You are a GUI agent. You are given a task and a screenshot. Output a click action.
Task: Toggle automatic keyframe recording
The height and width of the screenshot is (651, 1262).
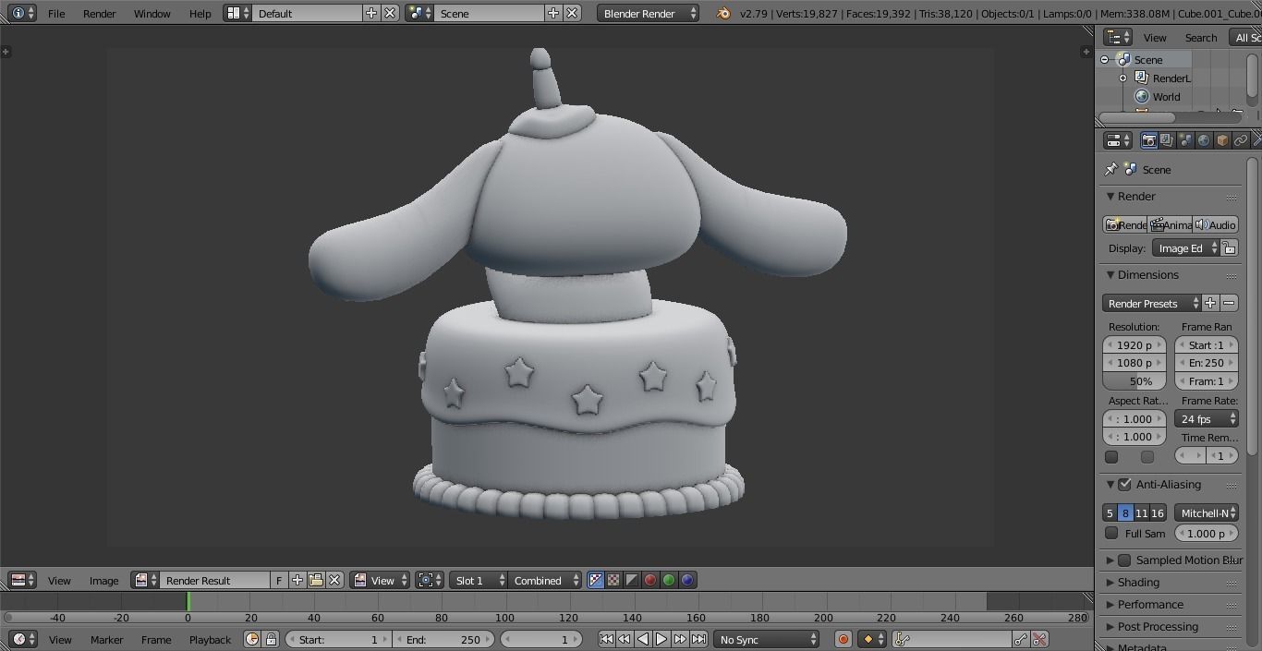(x=843, y=639)
